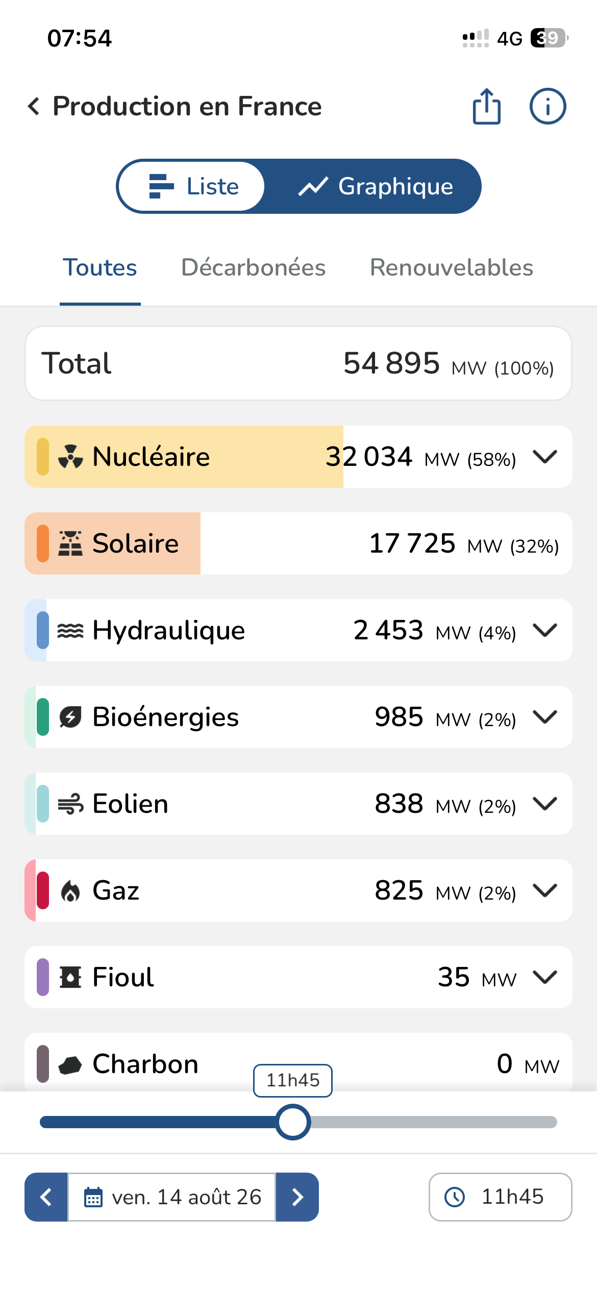Viewport: 597px width, 1292px height.
Task: Tap the nuclear radiation icon
Action: pos(70,457)
